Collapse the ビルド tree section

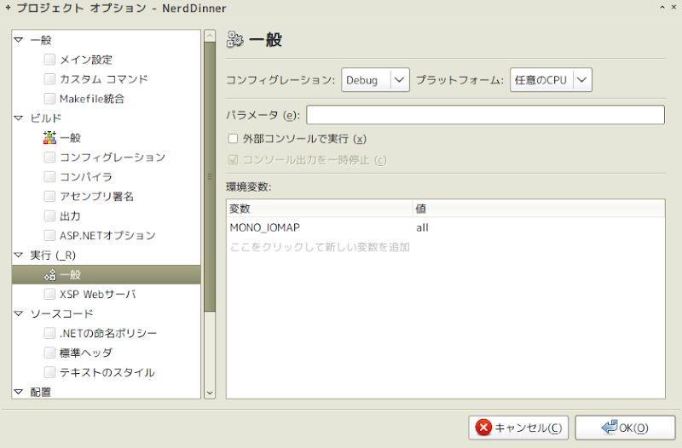pyautogui.click(x=18, y=118)
